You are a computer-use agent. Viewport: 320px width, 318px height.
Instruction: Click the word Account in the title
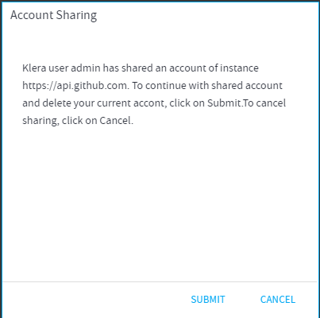[x=32, y=15]
